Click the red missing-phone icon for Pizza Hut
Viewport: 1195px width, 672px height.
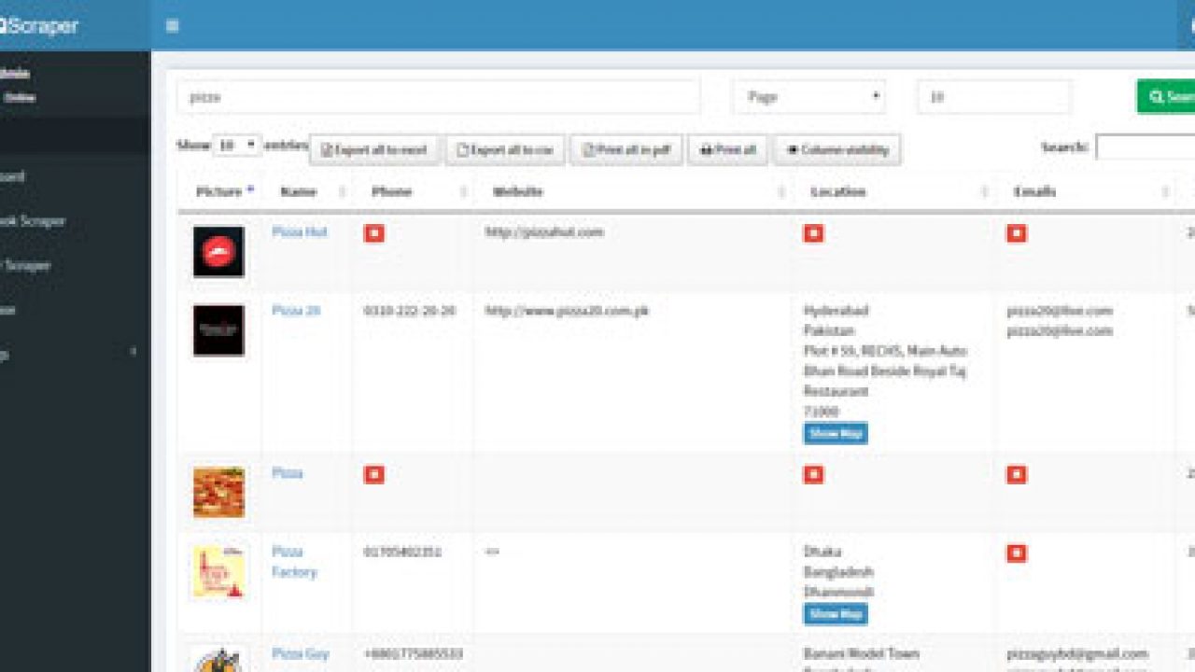pos(374,233)
